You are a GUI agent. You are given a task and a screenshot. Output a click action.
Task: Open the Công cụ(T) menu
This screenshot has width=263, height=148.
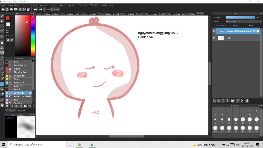click(82, 5)
